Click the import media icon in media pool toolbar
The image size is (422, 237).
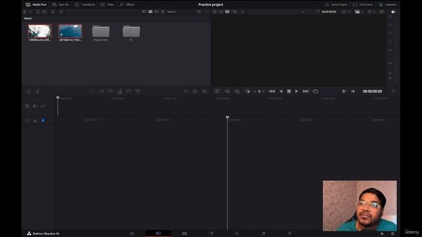pyautogui.click(x=38, y=12)
